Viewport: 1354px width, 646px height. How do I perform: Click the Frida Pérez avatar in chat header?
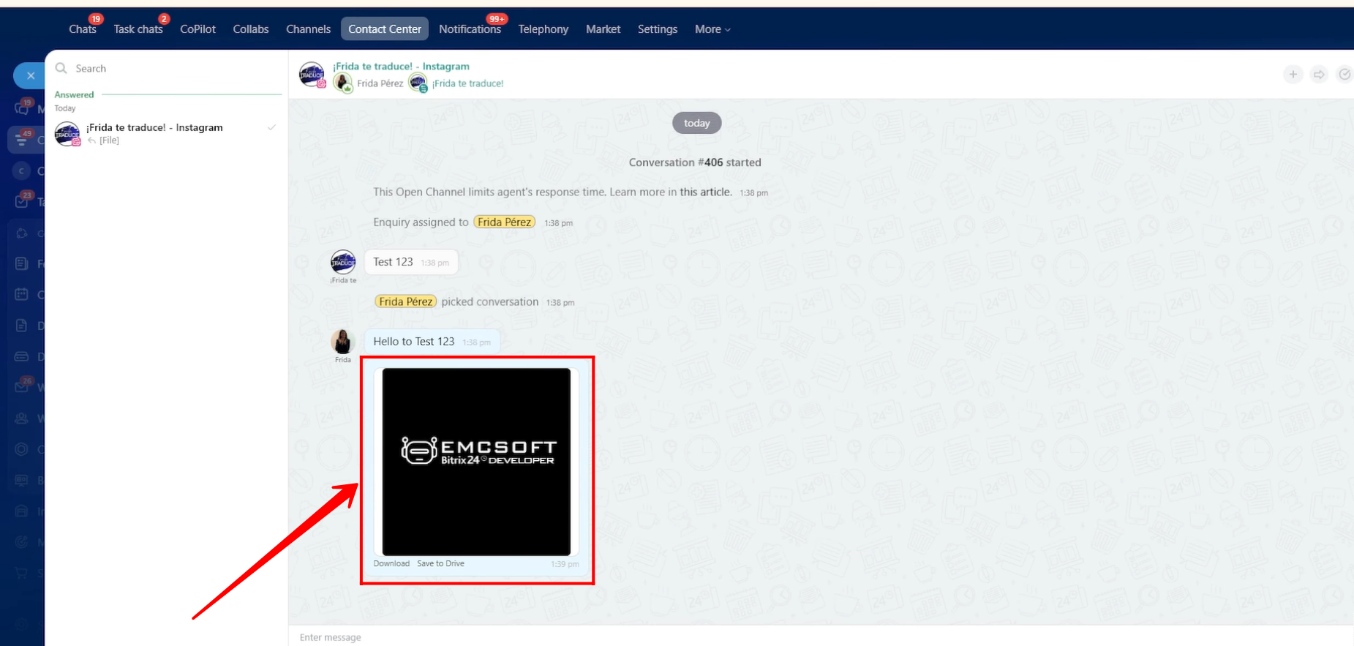342,83
